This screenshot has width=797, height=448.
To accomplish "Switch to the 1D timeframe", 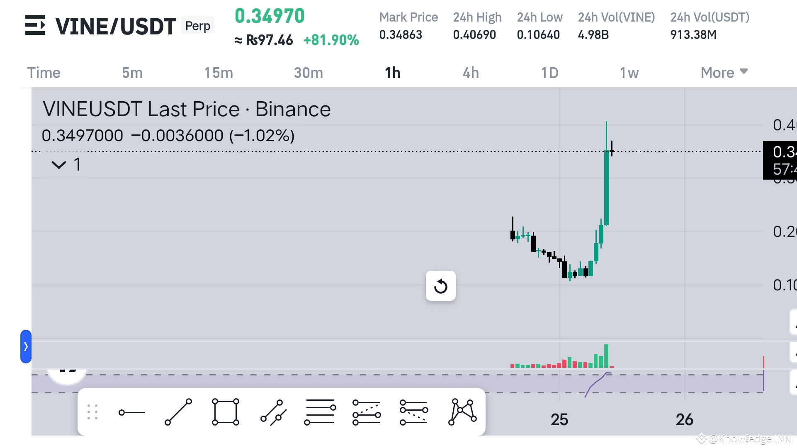I will tap(549, 73).
